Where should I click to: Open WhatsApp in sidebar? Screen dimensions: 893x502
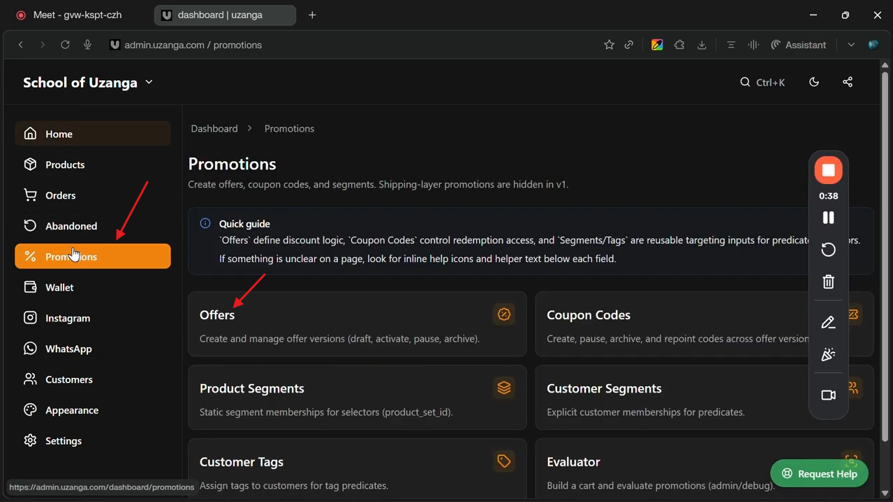(92, 349)
